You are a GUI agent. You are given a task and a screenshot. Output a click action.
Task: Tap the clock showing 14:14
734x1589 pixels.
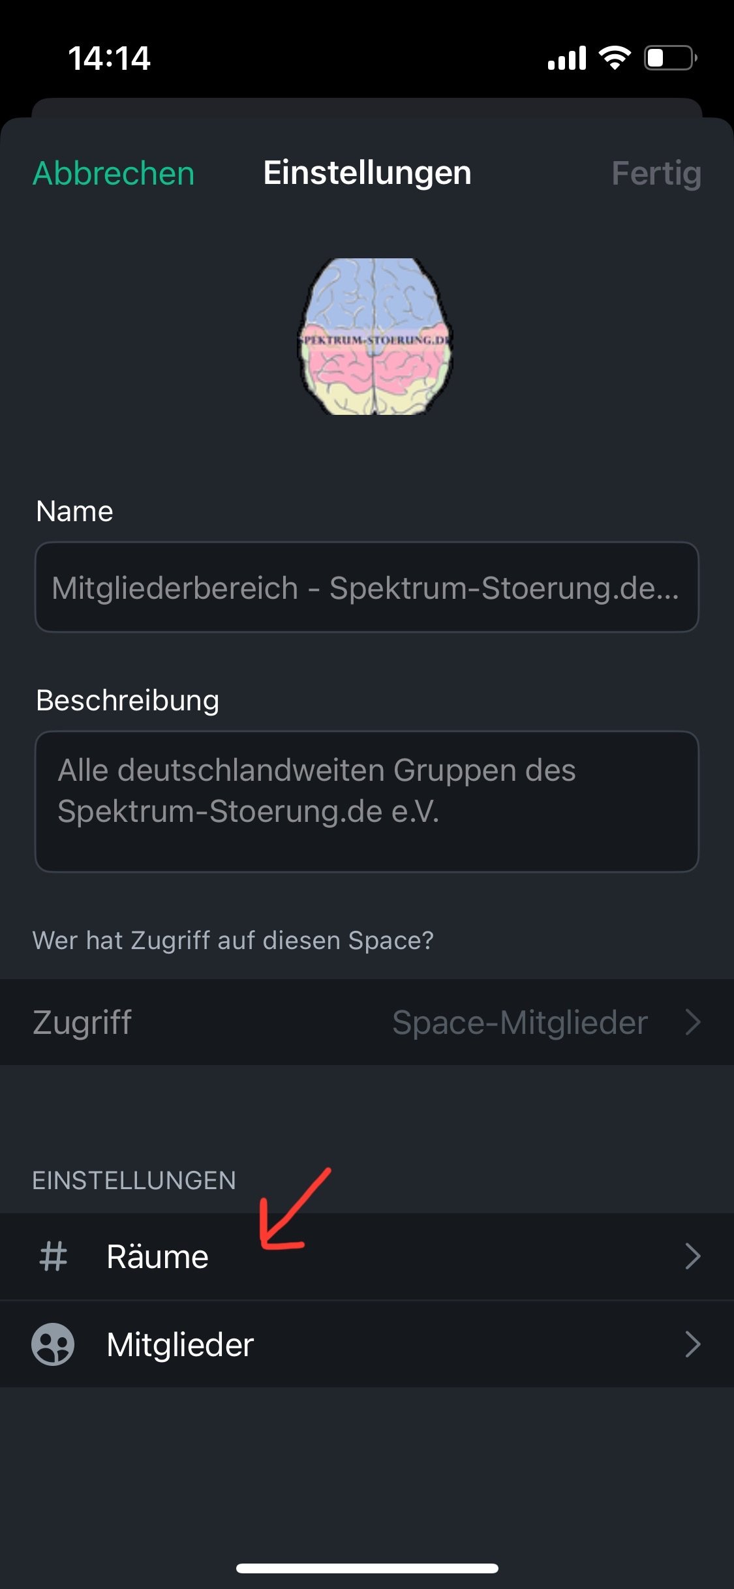tap(110, 58)
